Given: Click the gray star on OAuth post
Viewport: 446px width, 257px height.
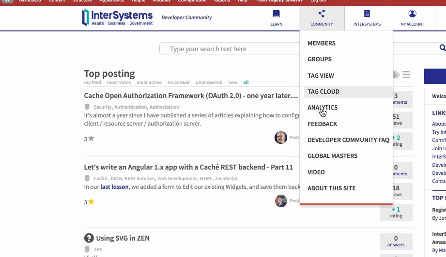Looking at the screenshot, I should pos(91,139).
